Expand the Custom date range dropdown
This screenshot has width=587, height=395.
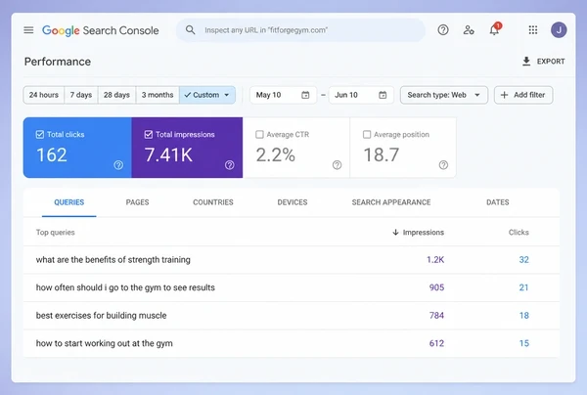coord(207,95)
